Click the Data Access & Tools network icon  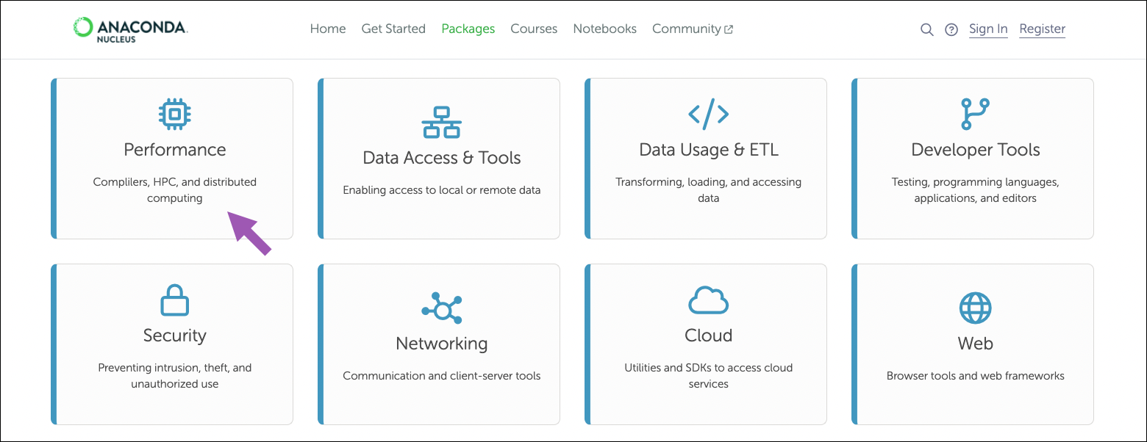[x=441, y=123]
